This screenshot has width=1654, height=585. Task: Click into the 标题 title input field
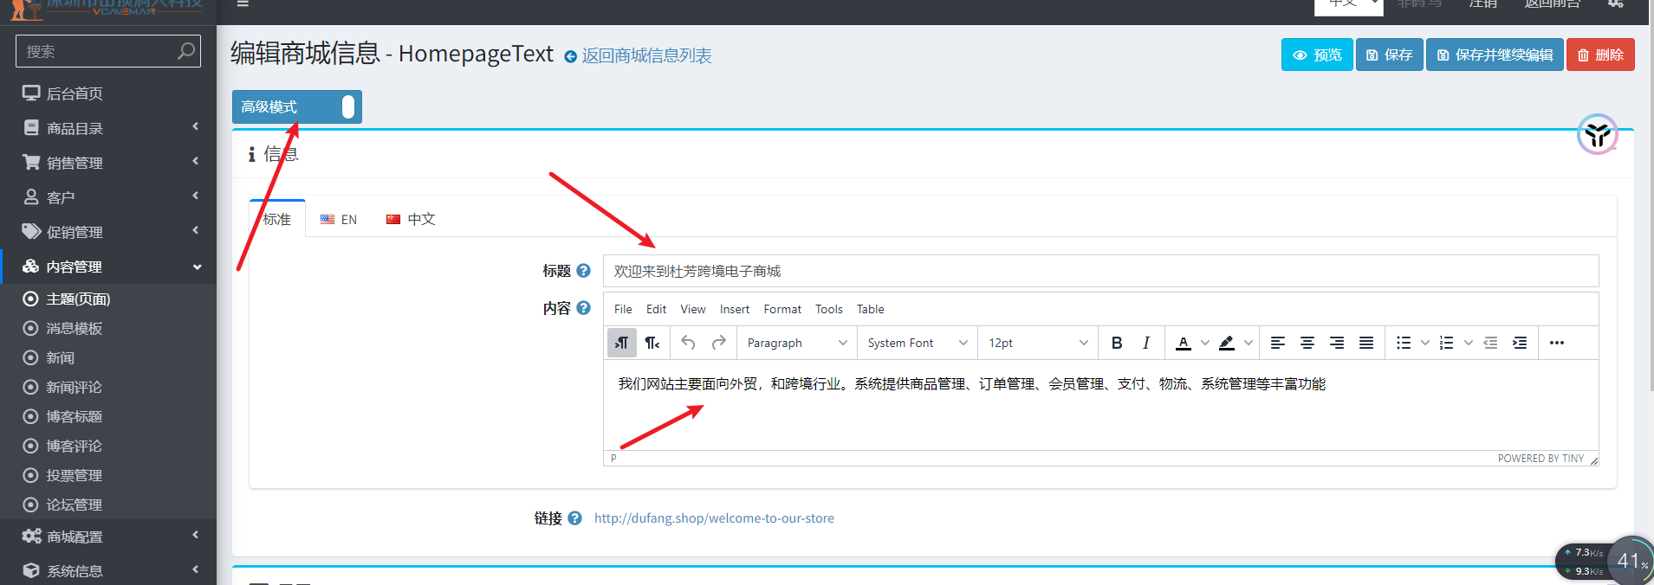(1100, 271)
